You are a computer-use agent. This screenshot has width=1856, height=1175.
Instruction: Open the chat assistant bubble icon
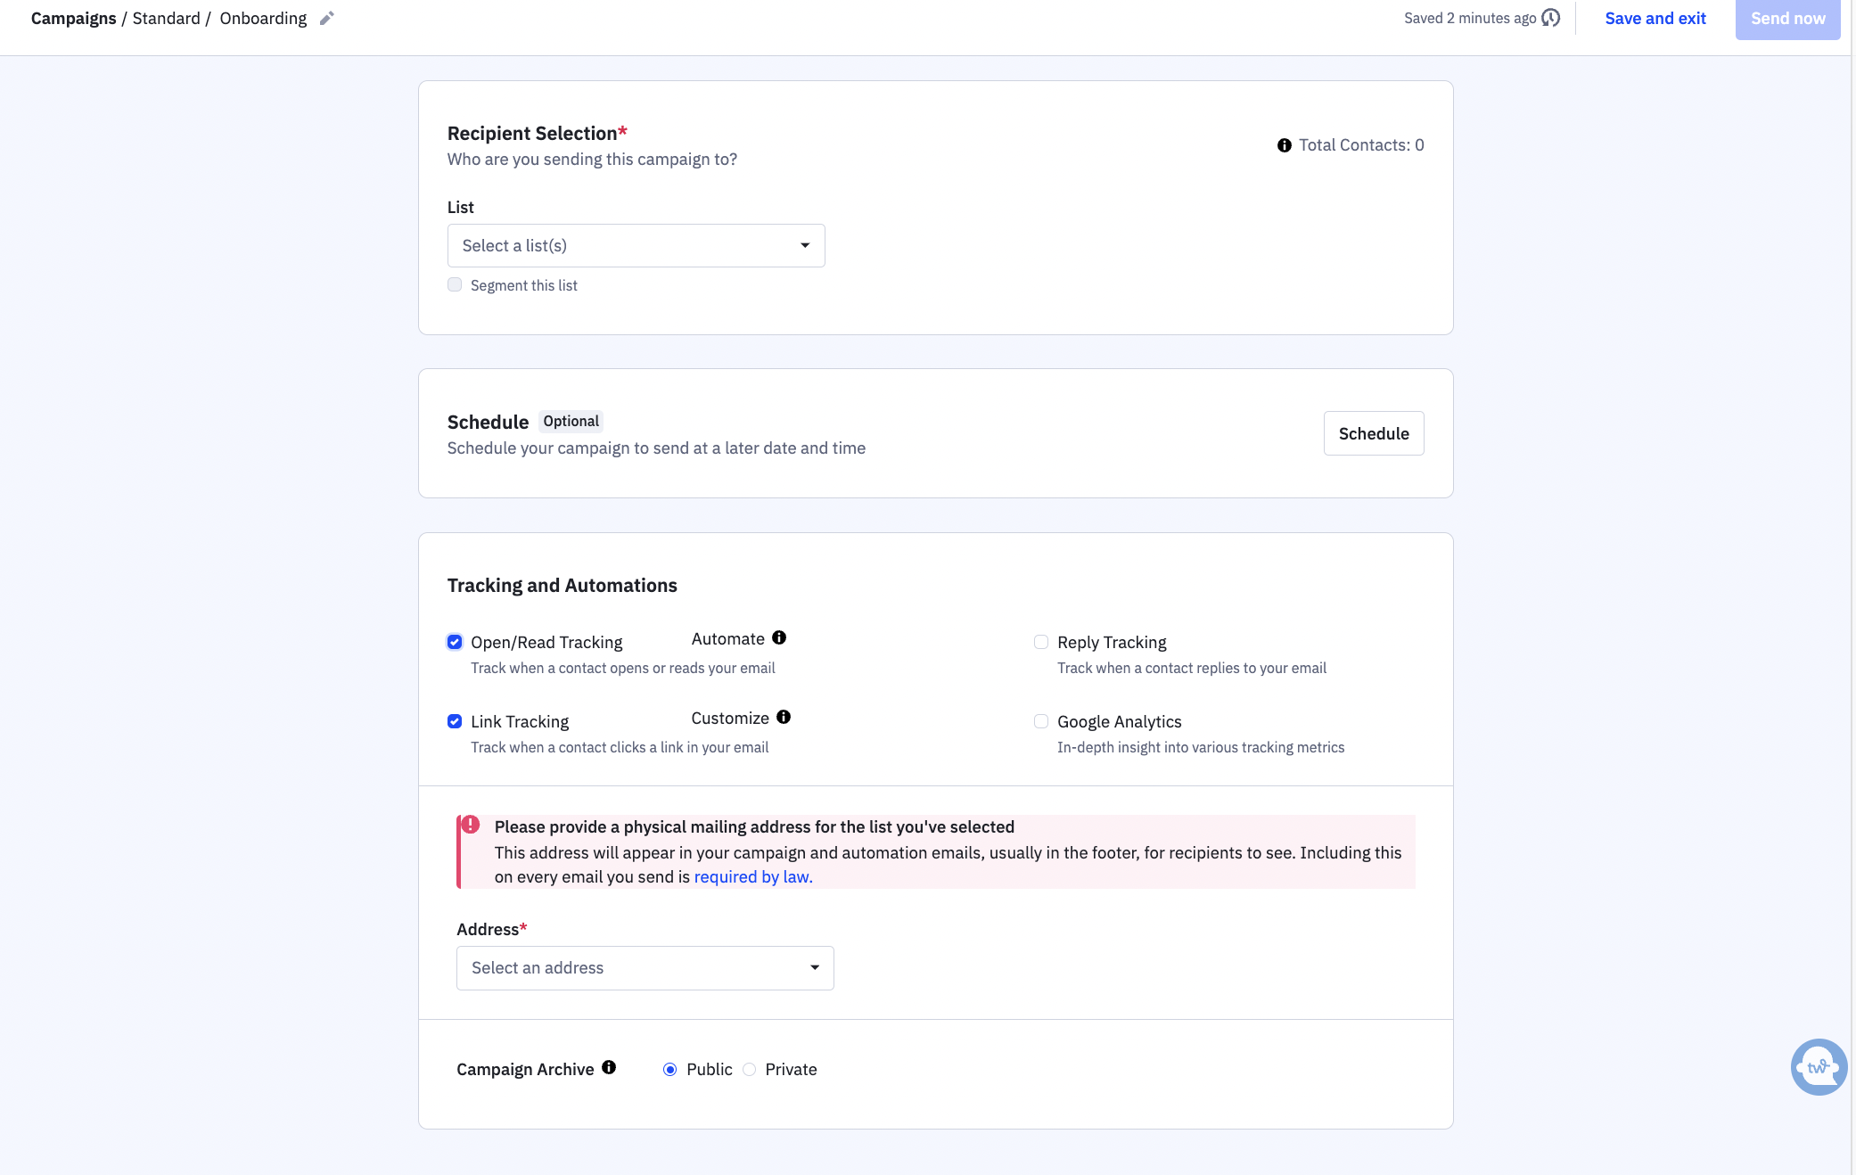pyautogui.click(x=1818, y=1066)
